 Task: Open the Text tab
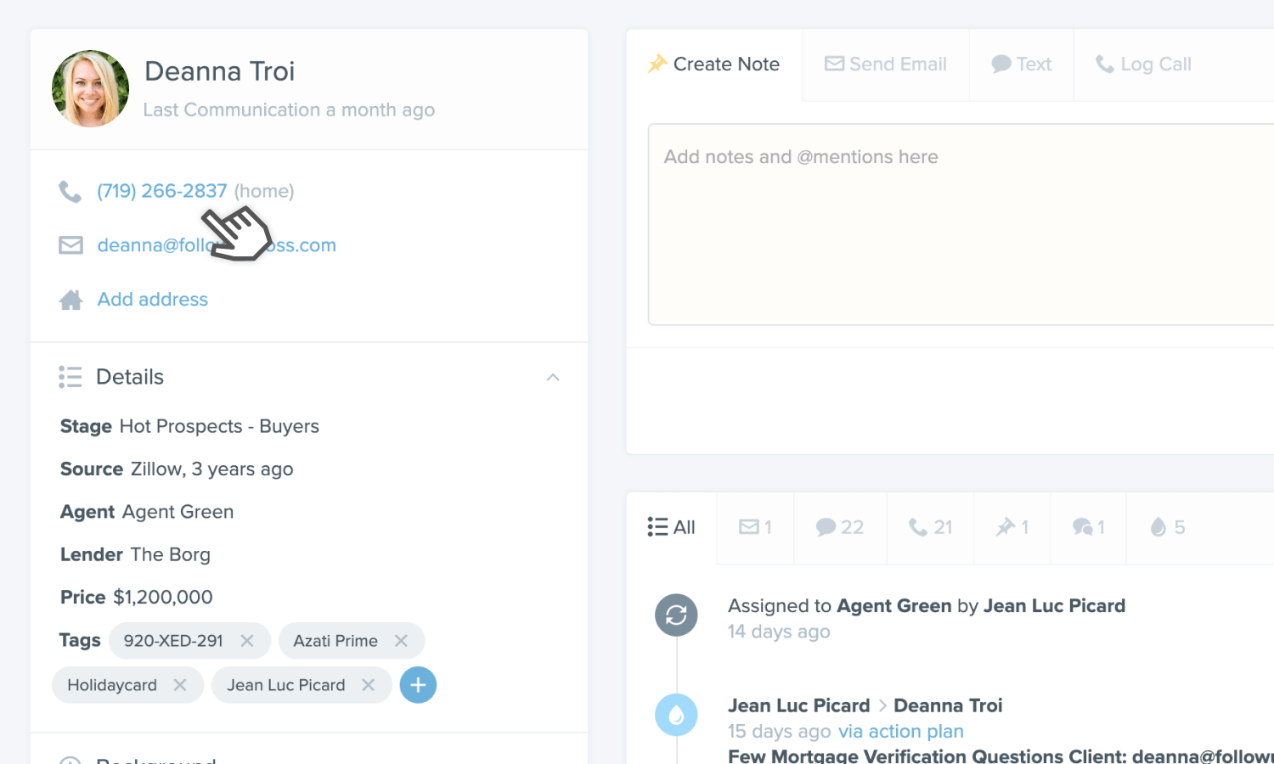1022,65
